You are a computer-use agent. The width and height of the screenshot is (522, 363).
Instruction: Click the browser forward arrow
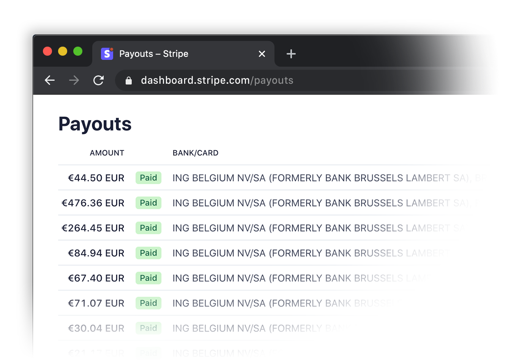point(74,80)
